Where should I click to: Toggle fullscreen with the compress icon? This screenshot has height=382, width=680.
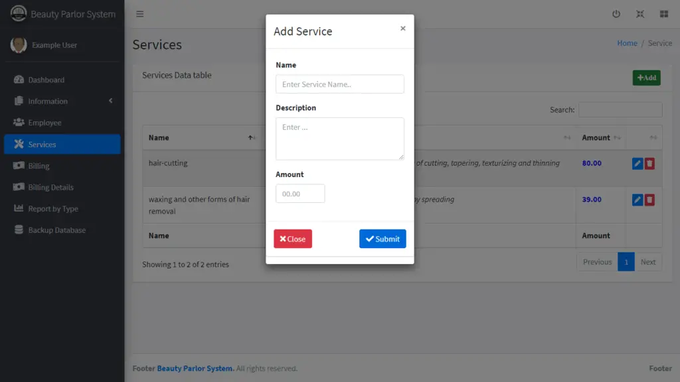639,13
